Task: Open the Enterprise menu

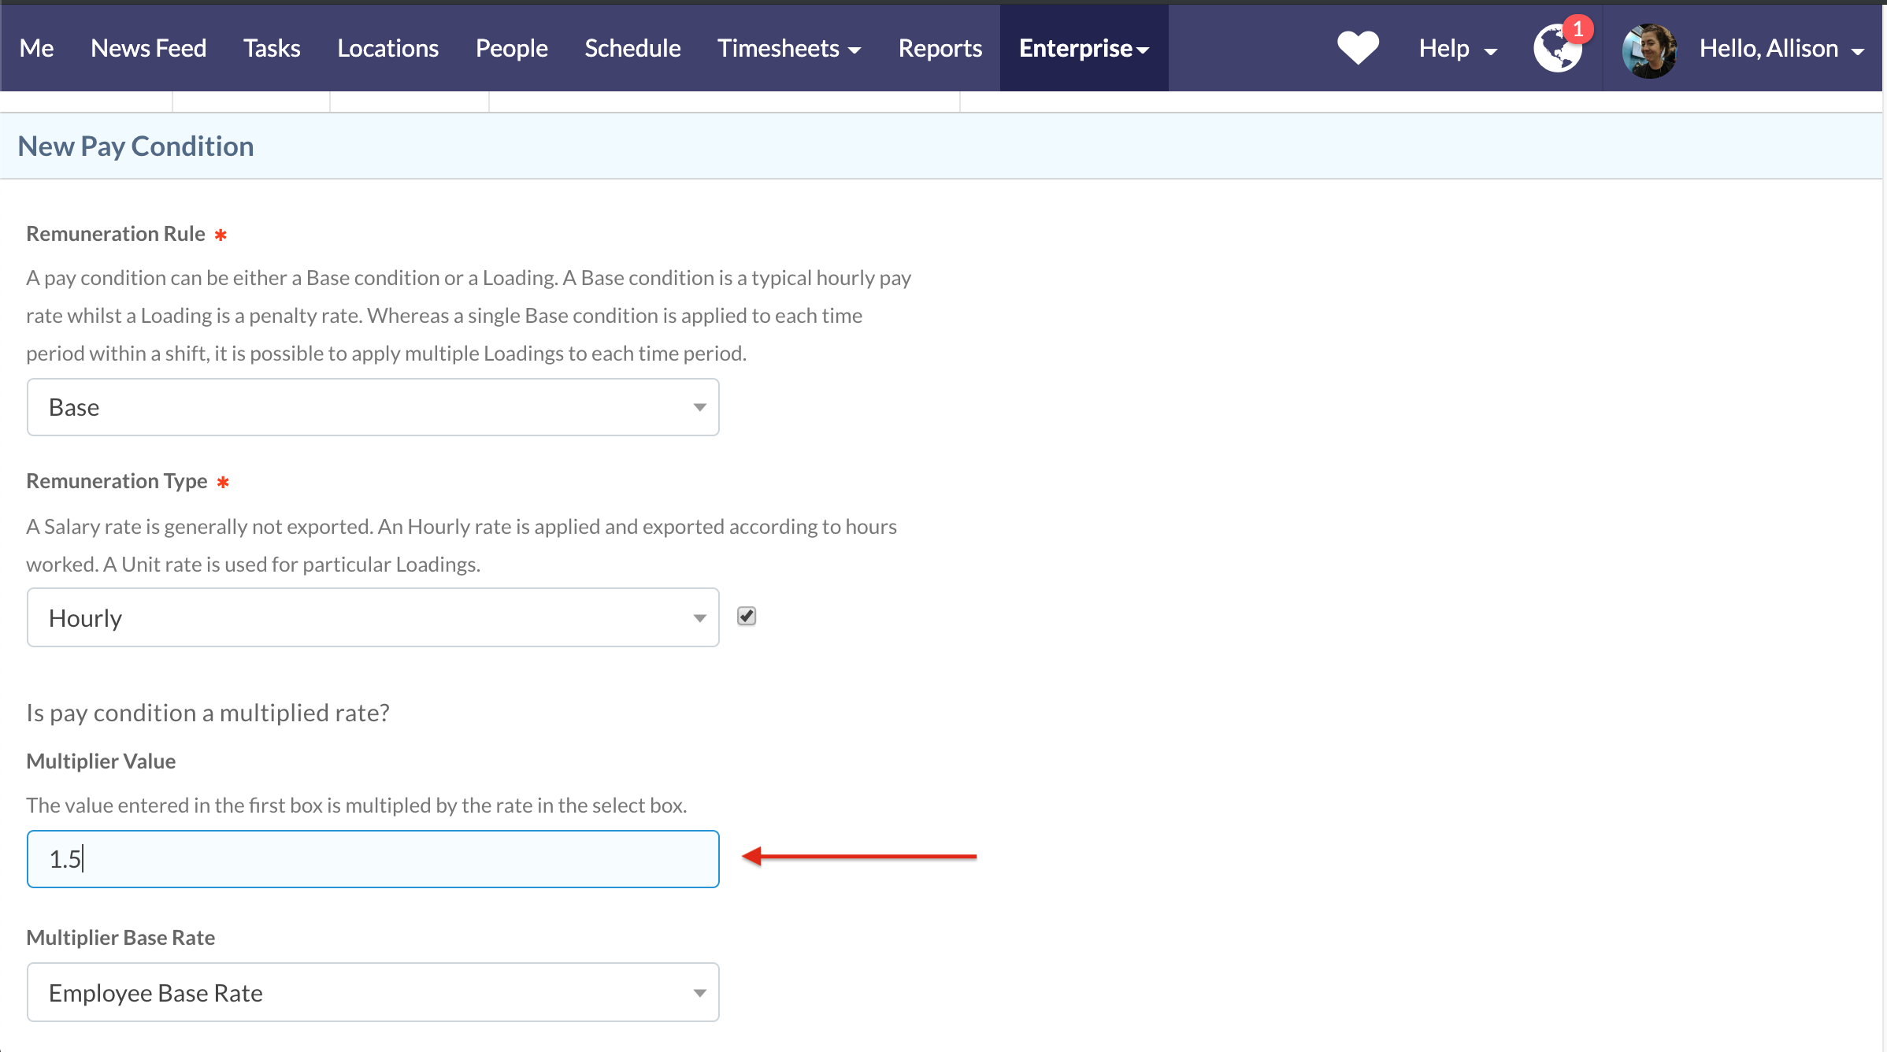Action: click(1084, 48)
